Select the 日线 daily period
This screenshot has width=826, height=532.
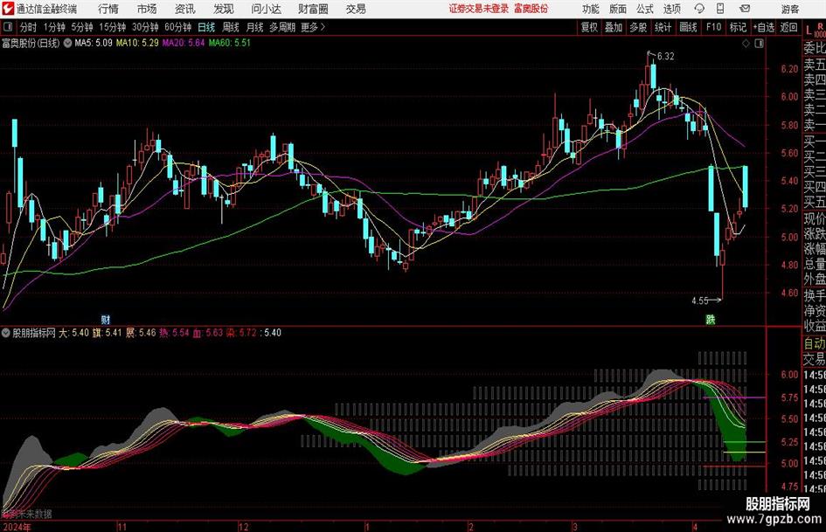[206, 27]
